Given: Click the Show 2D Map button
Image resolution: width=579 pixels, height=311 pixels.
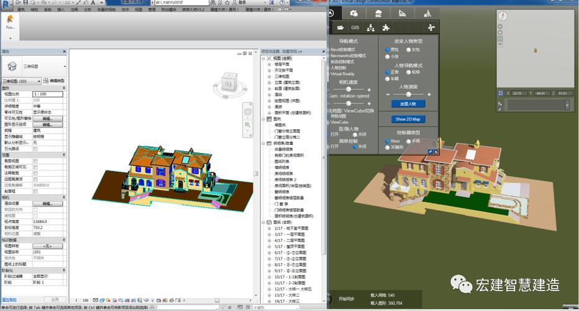Looking at the screenshot, I should pos(408,119).
